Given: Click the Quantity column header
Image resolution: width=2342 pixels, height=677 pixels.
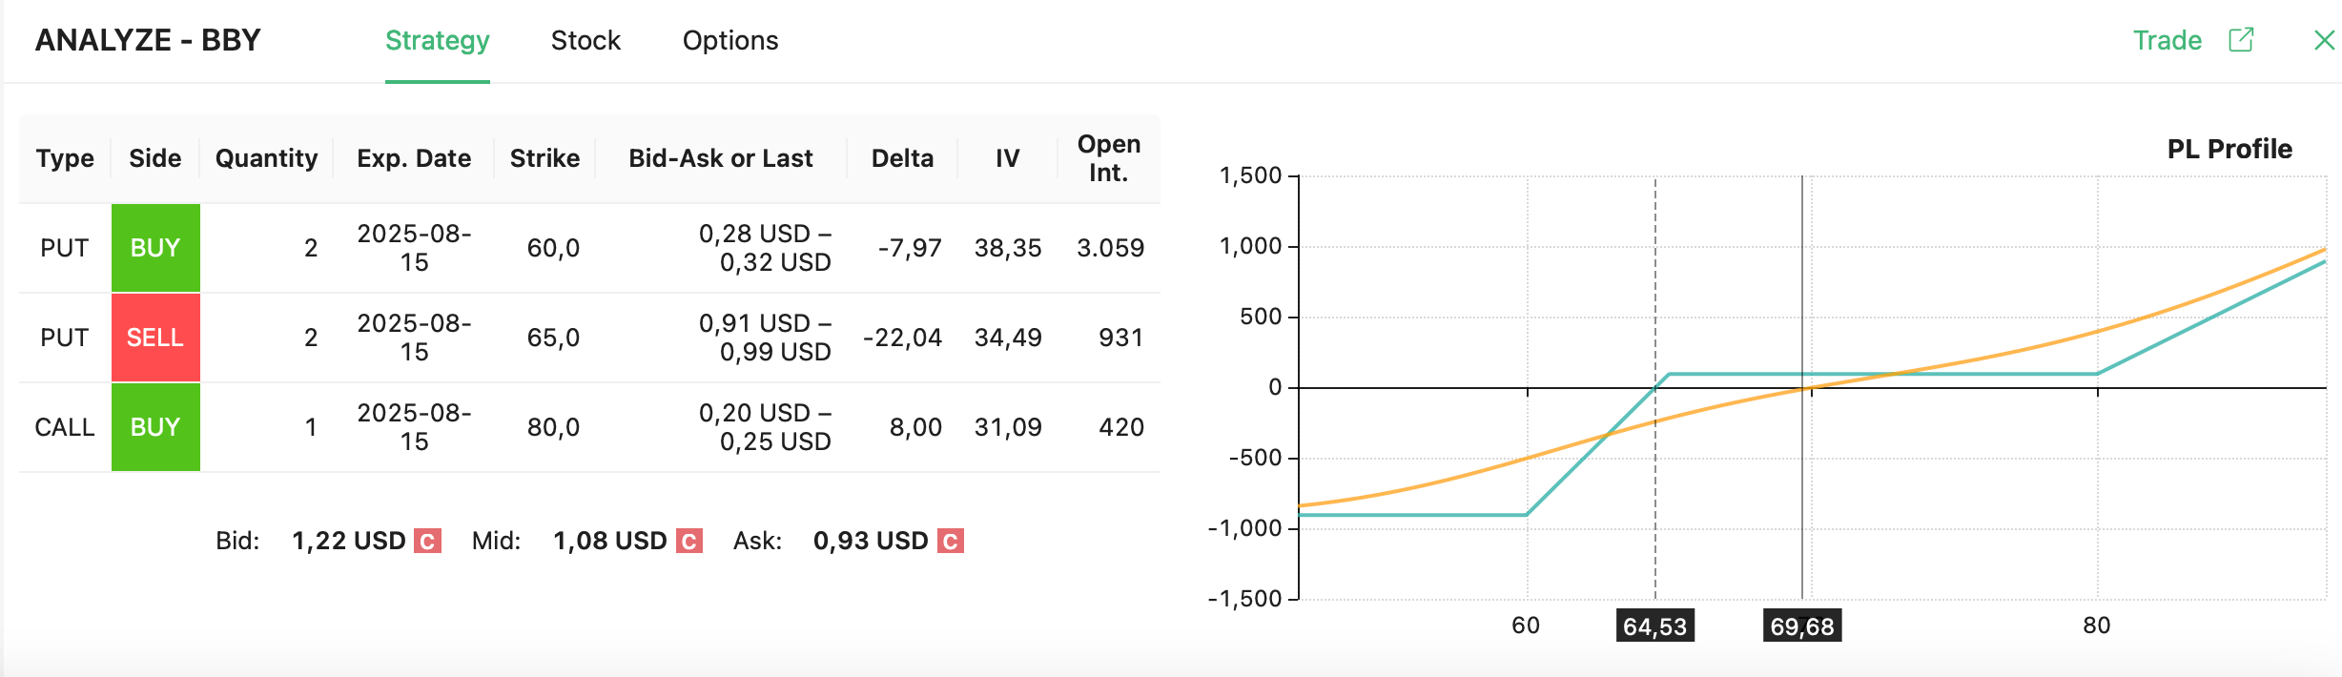Looking at the screenshot, I should pyautogui.click(x=266, y=158).
